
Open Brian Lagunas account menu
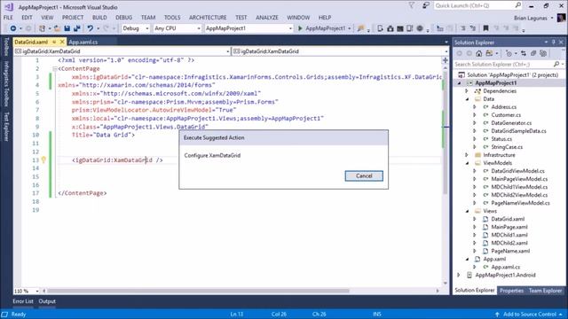(533, 18)
